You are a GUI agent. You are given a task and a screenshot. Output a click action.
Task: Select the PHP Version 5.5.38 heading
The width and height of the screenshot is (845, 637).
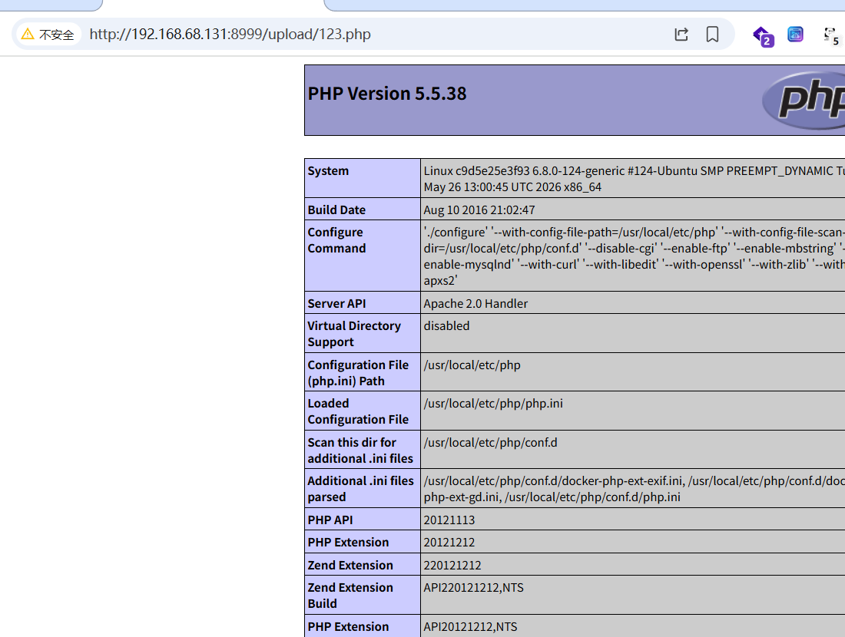click(x=387, y=94)
